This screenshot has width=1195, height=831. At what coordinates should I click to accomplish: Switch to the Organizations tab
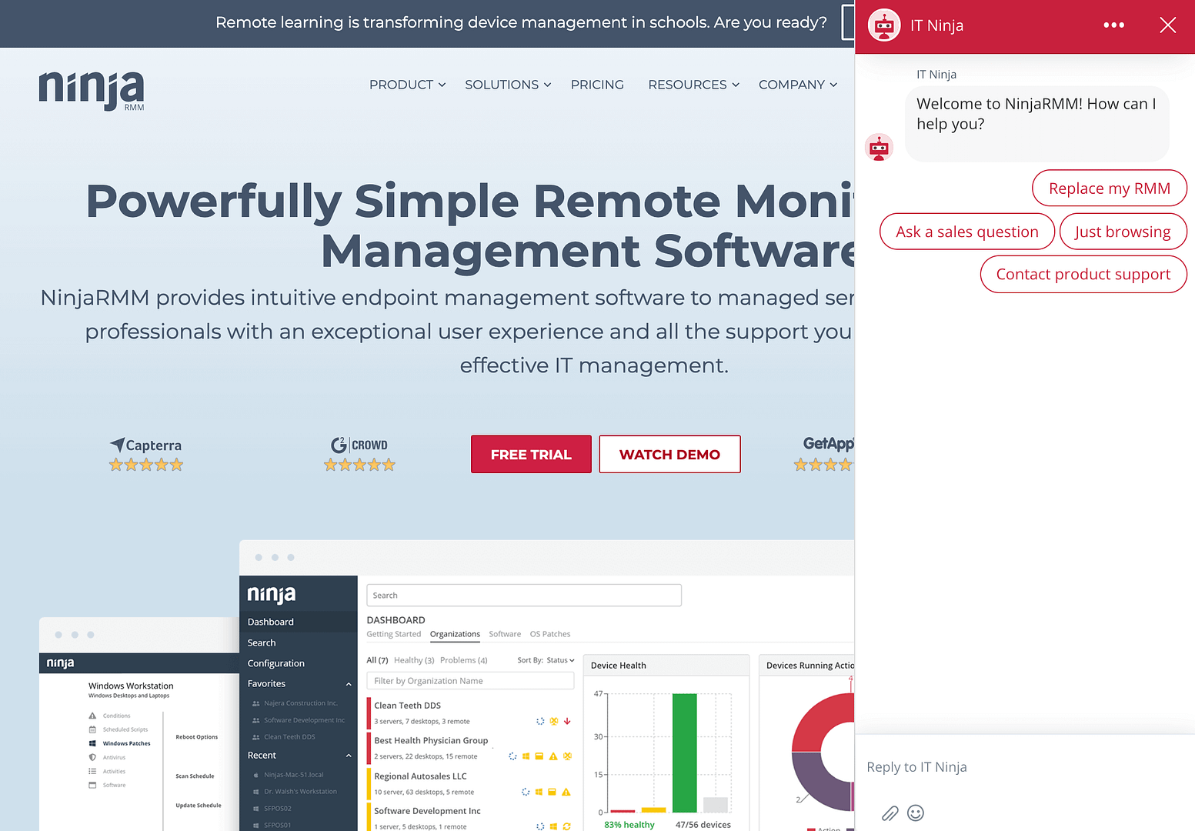455,634
